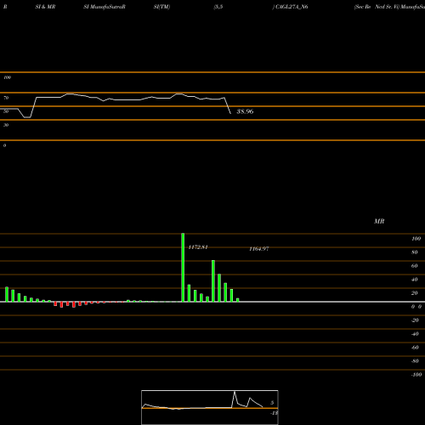This screenshot has height=425, width=425.
Task: Click the 'SI MunafaSutraR' header text
Action: tap(105, 7)
